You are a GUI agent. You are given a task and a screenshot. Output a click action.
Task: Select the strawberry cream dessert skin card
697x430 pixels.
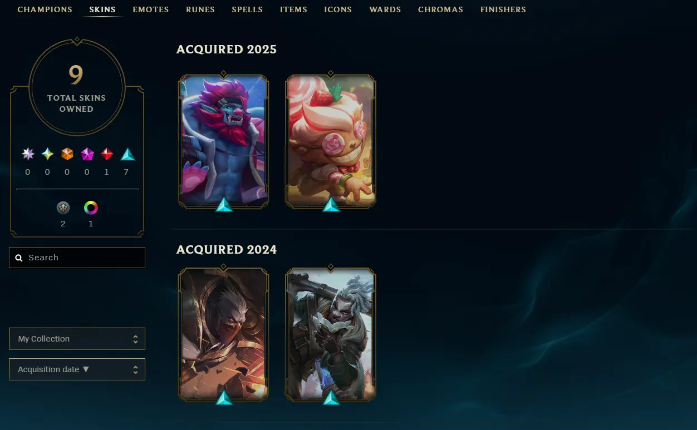(x=331, y=141)
